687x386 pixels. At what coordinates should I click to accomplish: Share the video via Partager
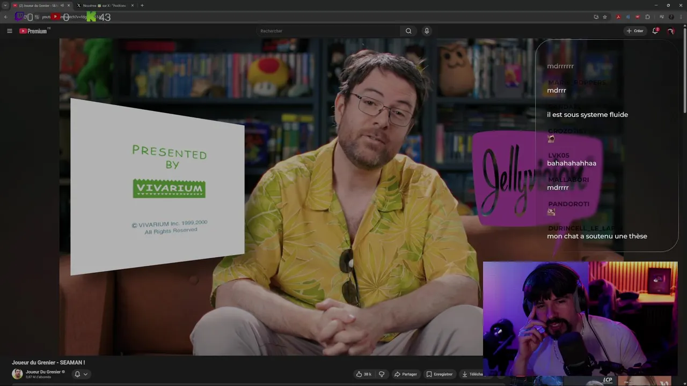click(405, 374)
